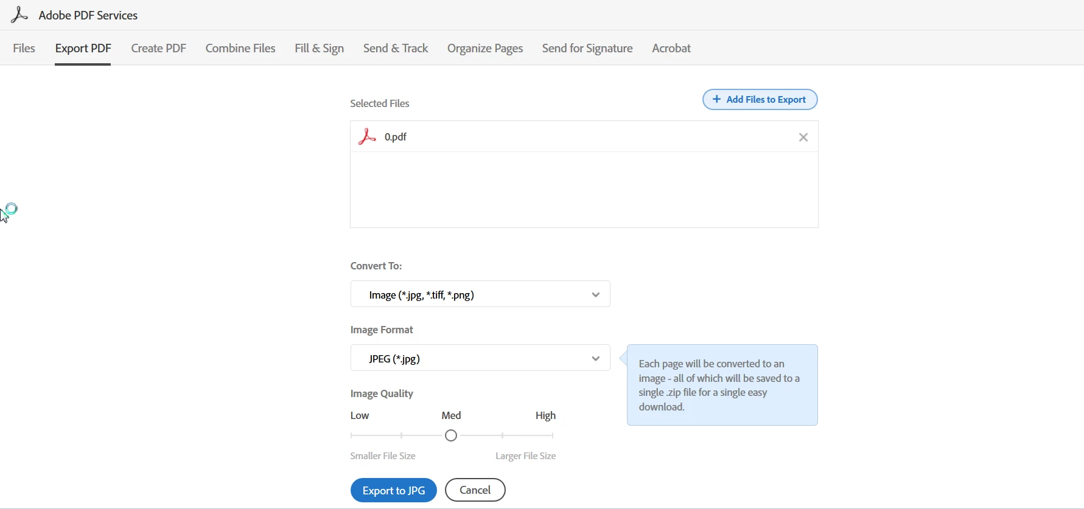
Task: Switch to the Organize Pages tab
Action: (x=485, y=49)
